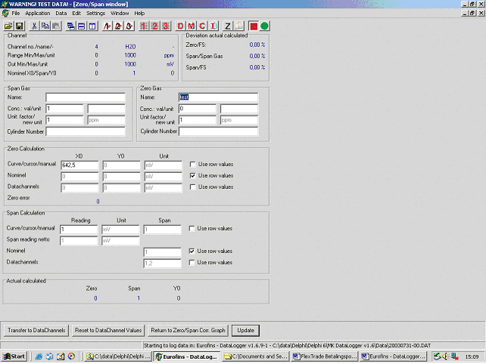486x364 pixels.
Task: Open a file with the folder icon
Action: pyautogui.click(x=8, y=26)
